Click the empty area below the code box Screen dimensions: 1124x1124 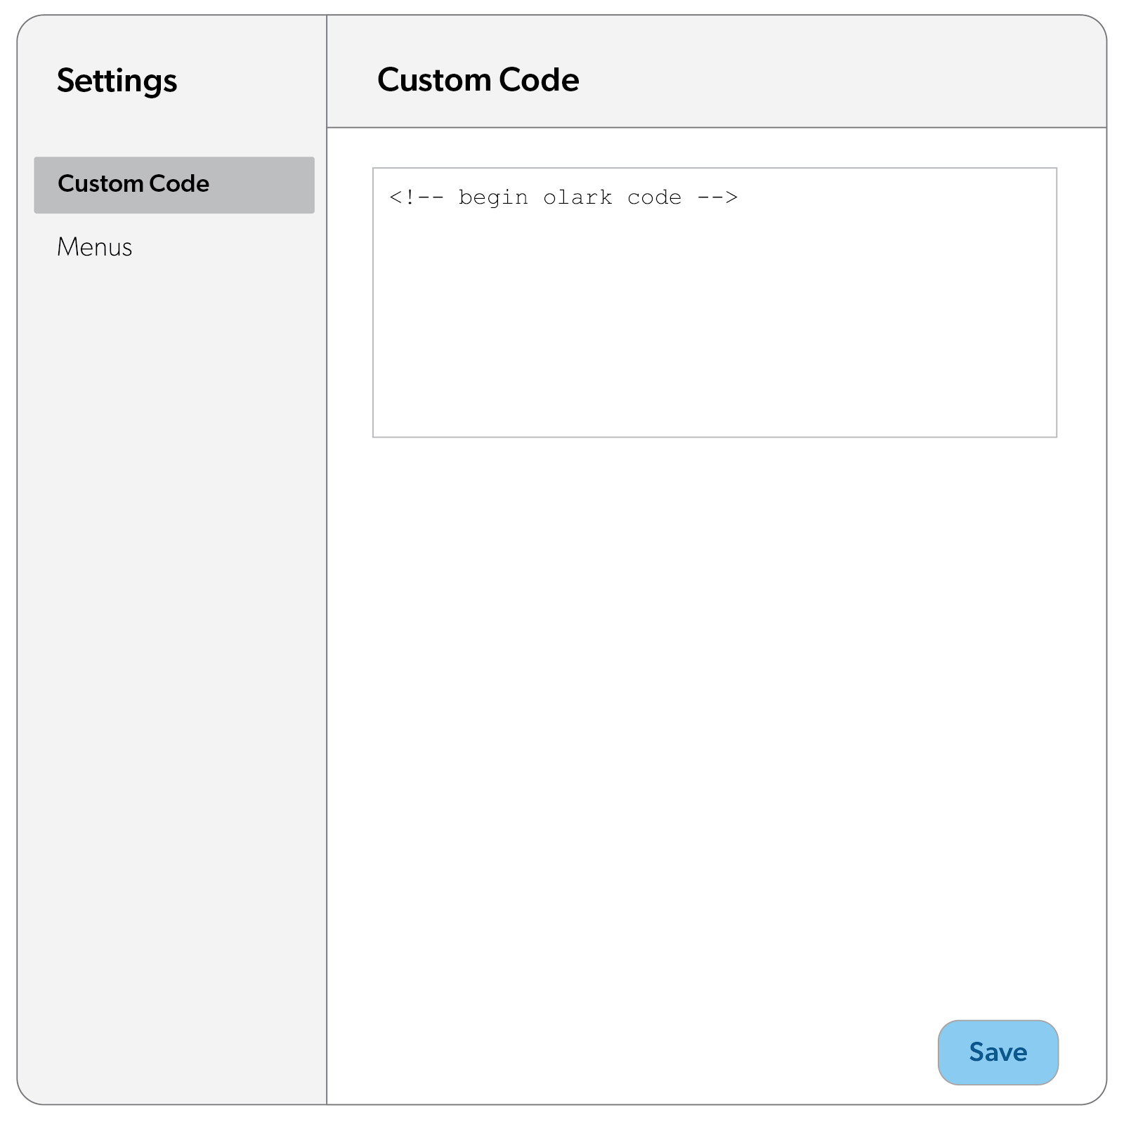pos(702,632)
